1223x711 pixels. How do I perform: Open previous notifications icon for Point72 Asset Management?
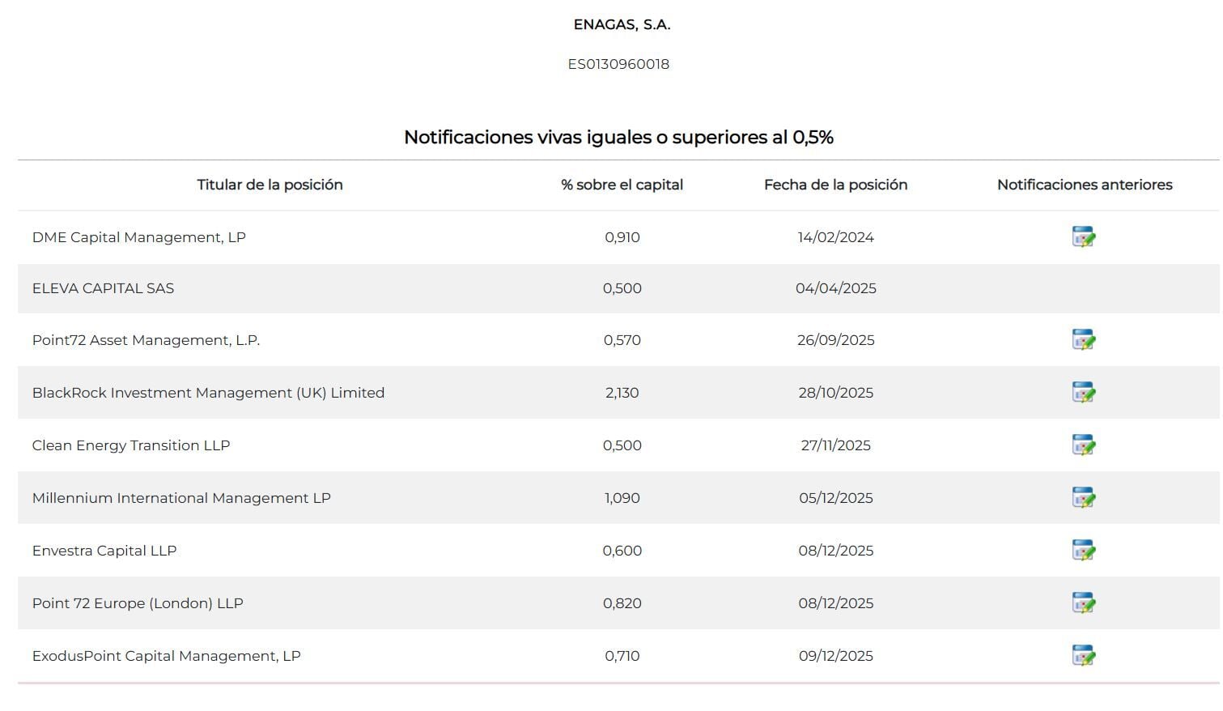[1083, 340]
